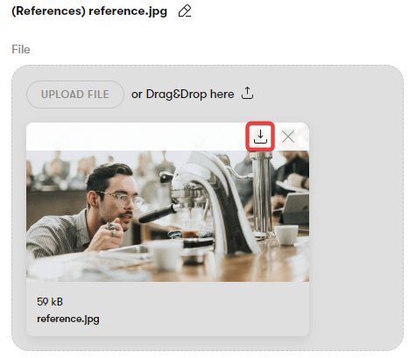Click the "(References) reference.jpg" title text
416x358 pixels.
pos(89,11)
